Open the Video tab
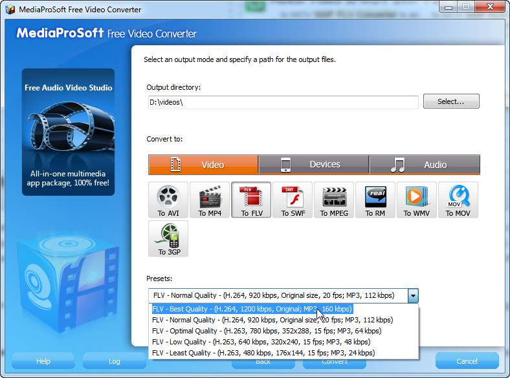Image resolution: width=510 pixels, height=378 pixels. (x=203, y=165)
